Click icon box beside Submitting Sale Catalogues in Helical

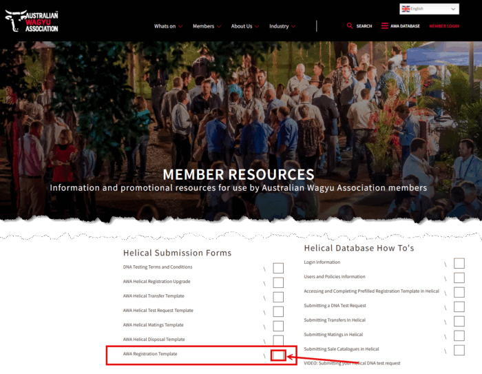click(459, 351)
